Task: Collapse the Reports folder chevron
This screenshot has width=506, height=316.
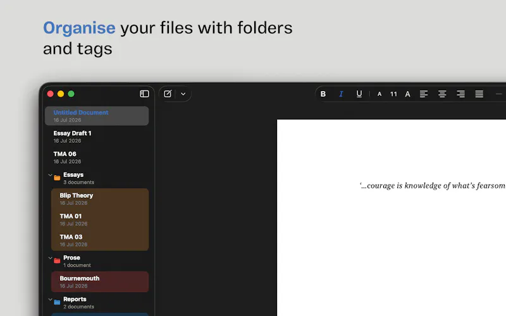Action: [x=50, y=300]
